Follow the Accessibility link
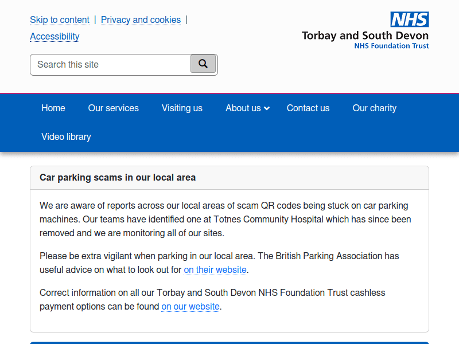 click(x=55, y=37)
